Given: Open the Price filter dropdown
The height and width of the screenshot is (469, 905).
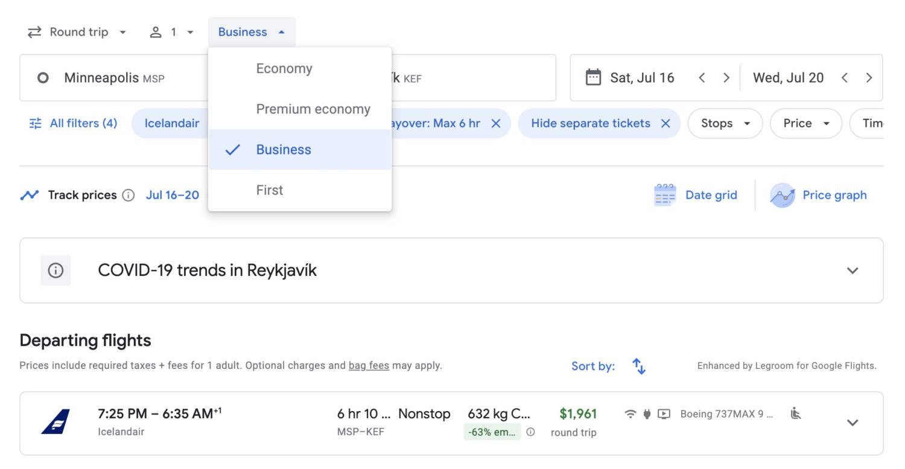Looking at the screenshot, I should [806, 123].
